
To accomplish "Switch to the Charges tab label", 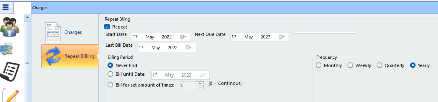I will click(73, 32).
